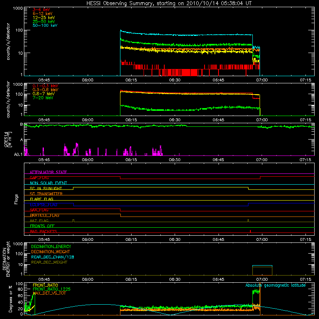This screenshot has width=319, height=319.
Task: Click the PARTICLE_FLAG label
Action: pyautogui.click(x=45, y=215)
